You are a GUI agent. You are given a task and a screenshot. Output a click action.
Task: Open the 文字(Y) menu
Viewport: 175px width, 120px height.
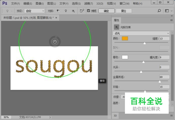click(64, 4)
